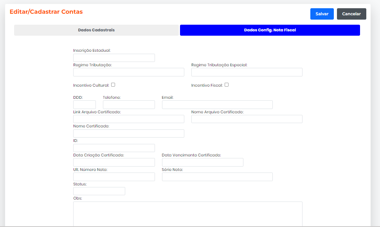
Task: Click the Salvar button
Action: pyautogui.click(x=322, y=14)
